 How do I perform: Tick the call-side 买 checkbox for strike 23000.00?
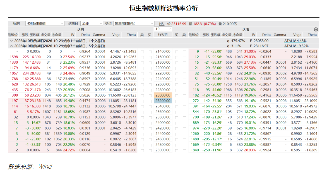(150, 95)
